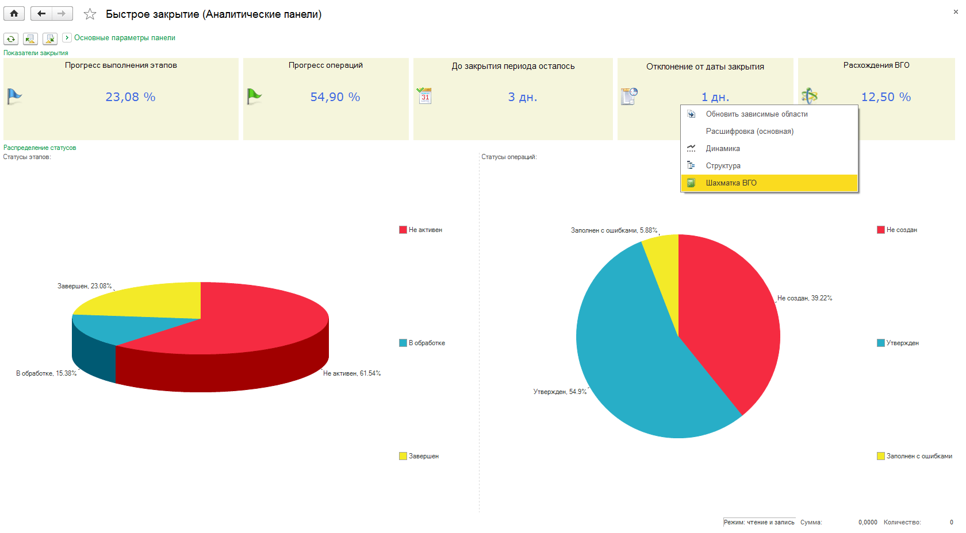Choose Шахматка ВГО from the context menu
Screen dimensions: 966x533
[731, 183]
